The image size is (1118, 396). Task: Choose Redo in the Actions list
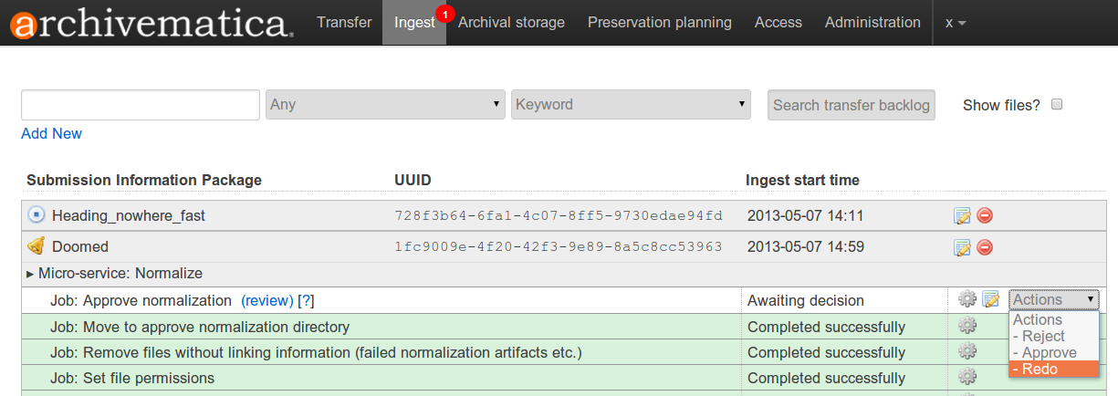tap(1053, 369)
